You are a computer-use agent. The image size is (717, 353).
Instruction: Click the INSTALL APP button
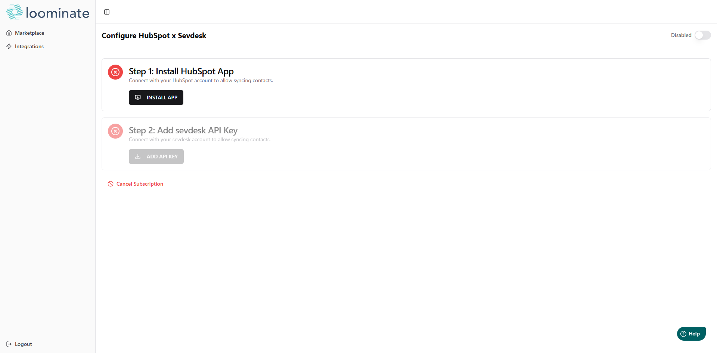click(156, 97)
